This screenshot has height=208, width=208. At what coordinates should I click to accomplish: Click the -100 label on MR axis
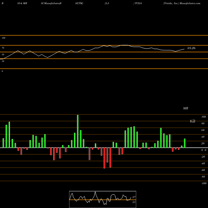pos(204,183)
